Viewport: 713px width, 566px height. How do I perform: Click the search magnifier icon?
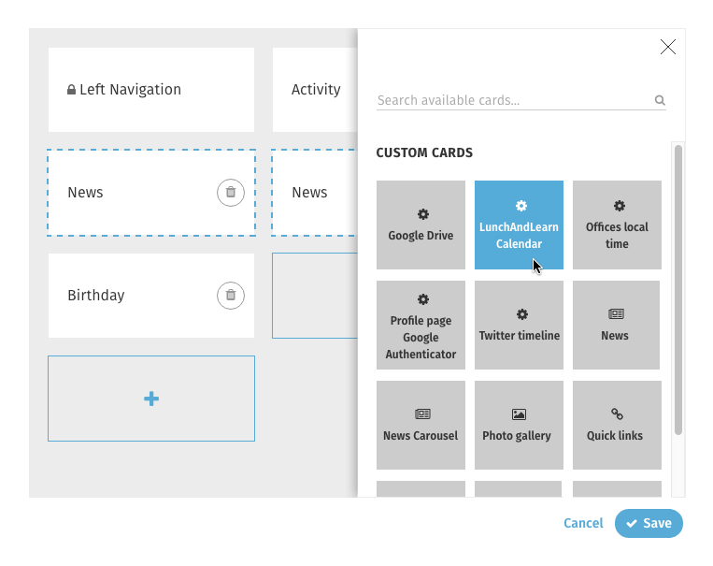click(660, 100)
